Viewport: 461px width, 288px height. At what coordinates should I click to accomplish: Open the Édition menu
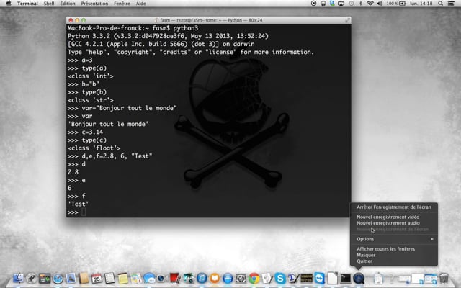click(x=68, y=4)
